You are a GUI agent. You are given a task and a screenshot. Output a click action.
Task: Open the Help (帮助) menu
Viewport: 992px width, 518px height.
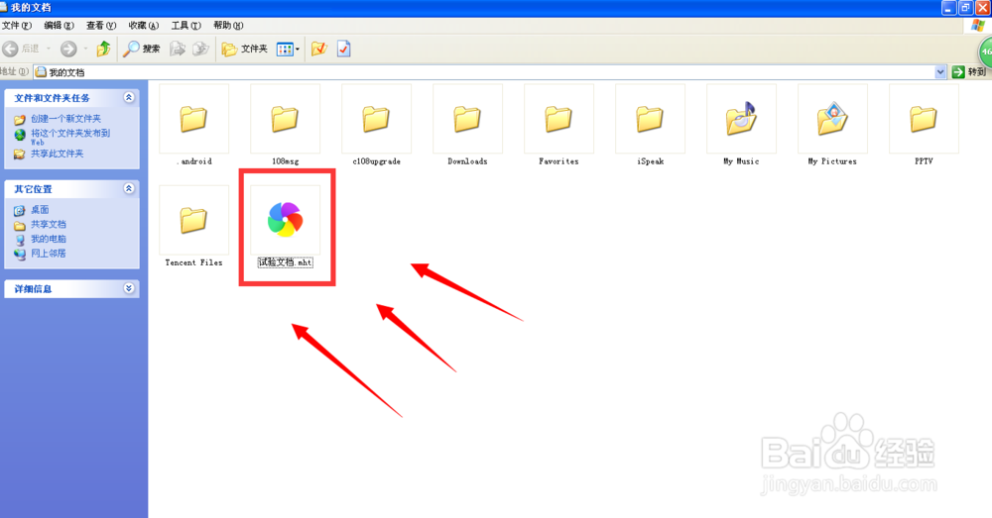point(228,26)
